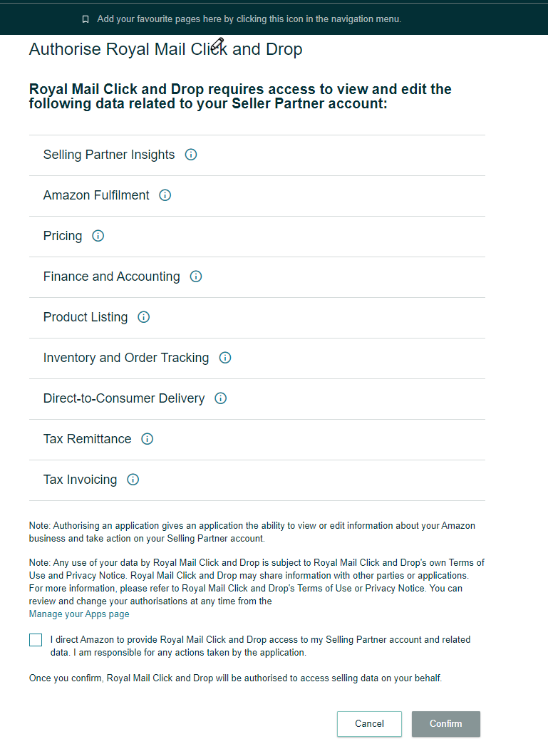Screen dimensions: 548x739
Task: Click the consent text beside the checkbox
Action: point(260,646)
